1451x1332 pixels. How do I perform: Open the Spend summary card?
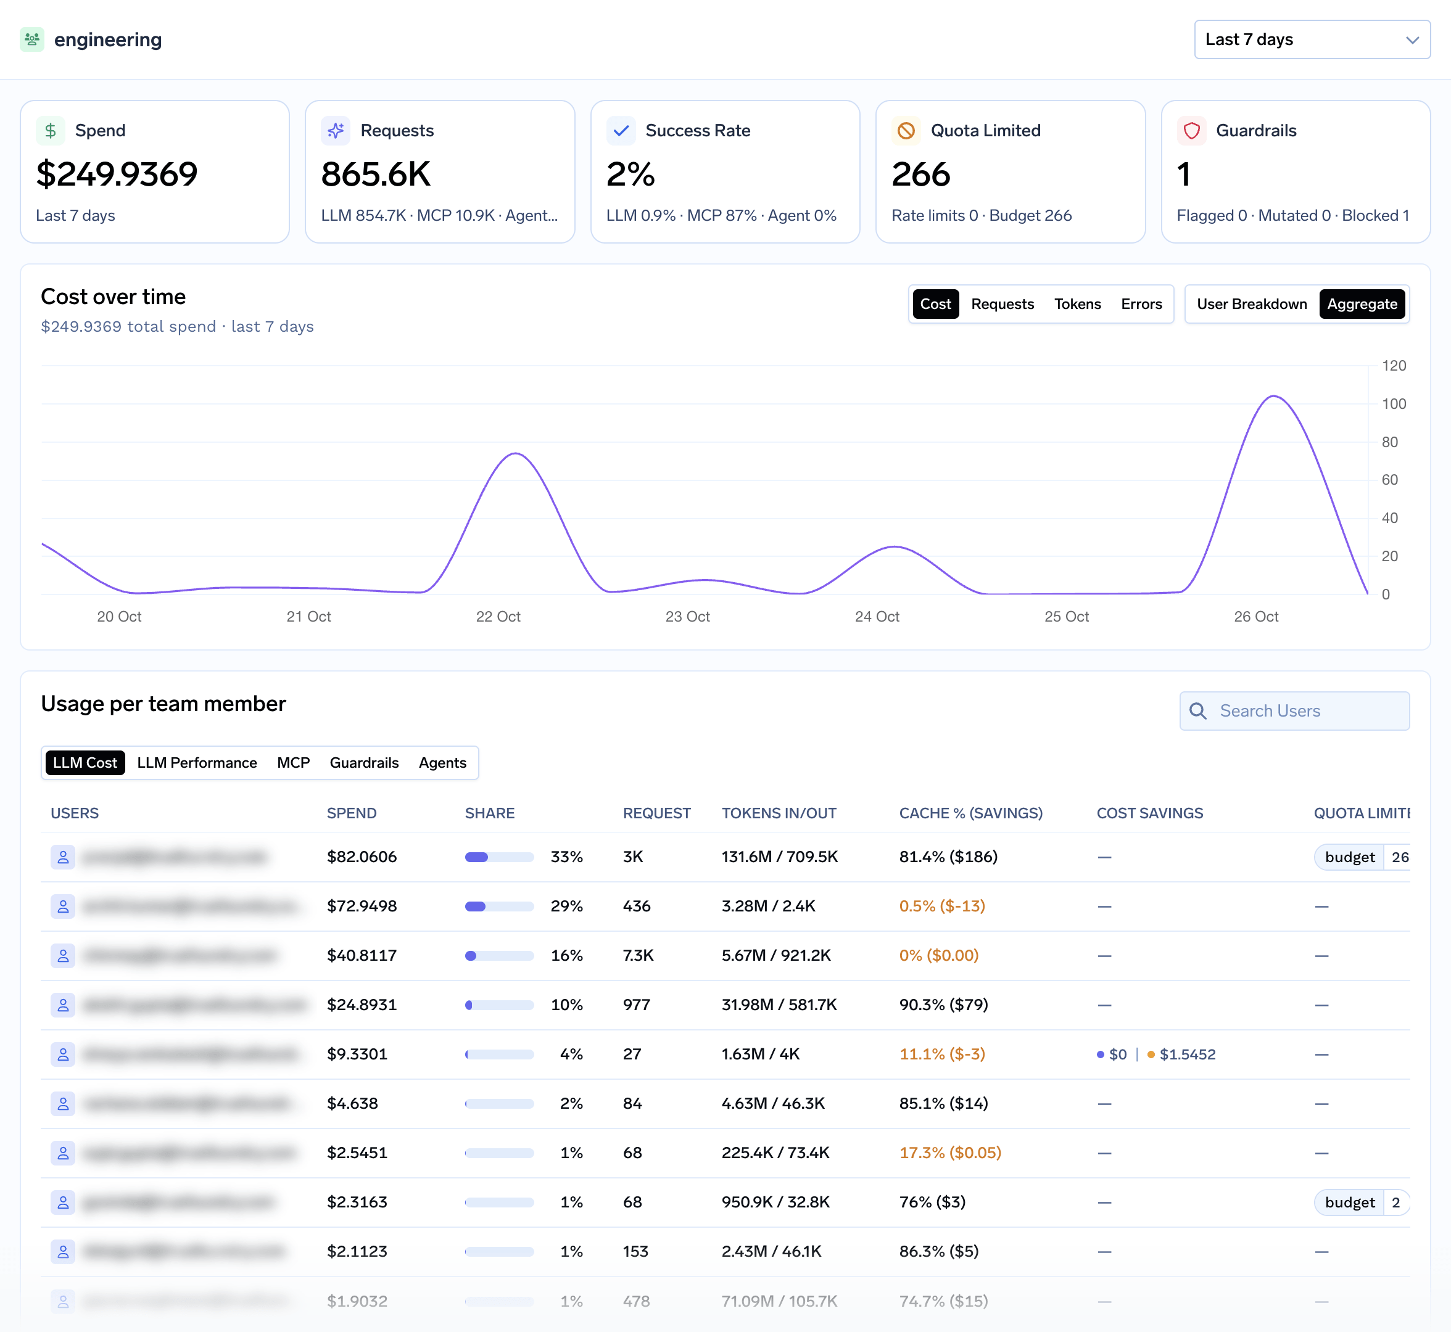tap(154, 171)
